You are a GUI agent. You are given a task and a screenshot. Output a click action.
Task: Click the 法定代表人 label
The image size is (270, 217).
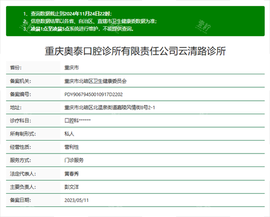click(x=23, y=174)
